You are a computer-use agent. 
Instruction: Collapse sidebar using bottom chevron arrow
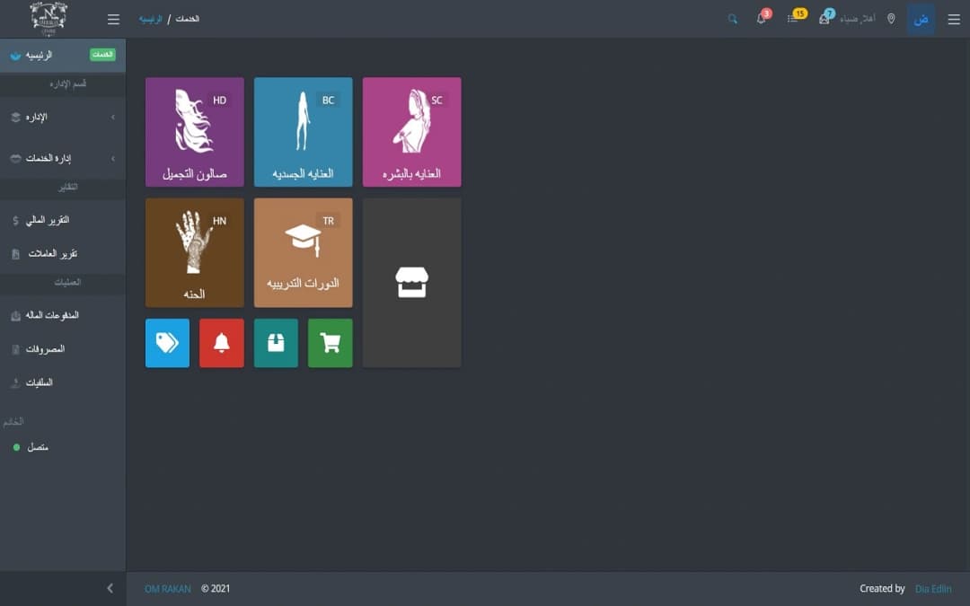(110, 589)
